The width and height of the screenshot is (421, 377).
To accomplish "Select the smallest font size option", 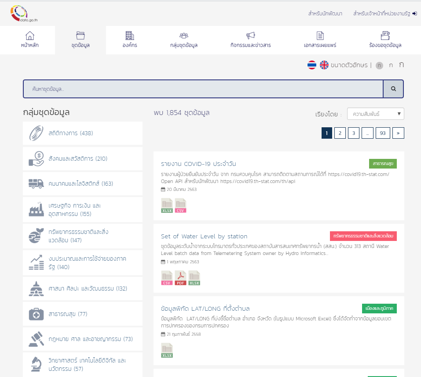I will [379, 65].
